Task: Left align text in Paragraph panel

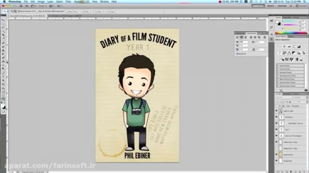Action: 237,37
